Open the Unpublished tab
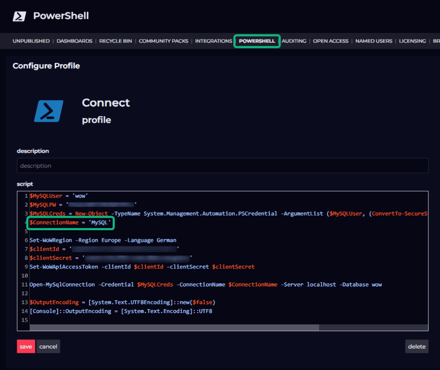The width and height of the screenshot is (440, 370). [31, 41]
